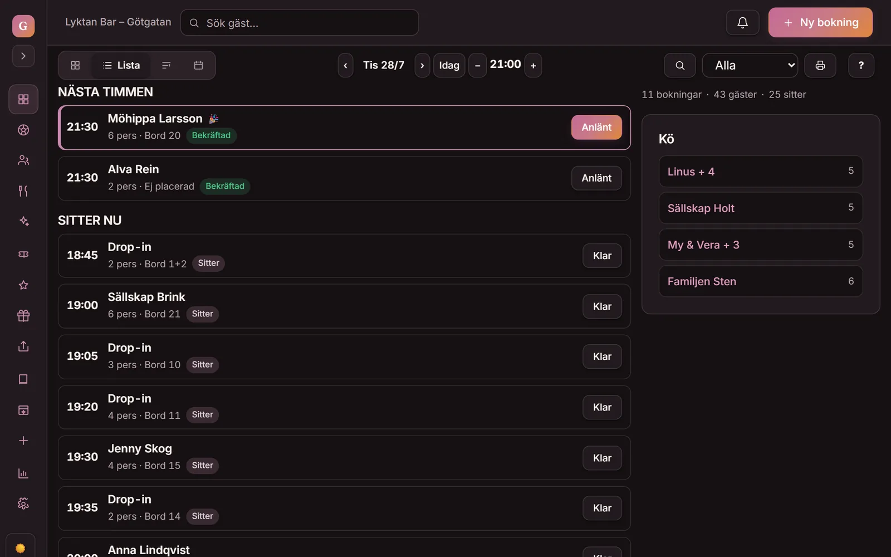This screenshot has height=557, width=891.
Task: Select the Lista view tab
Action: 121,65
